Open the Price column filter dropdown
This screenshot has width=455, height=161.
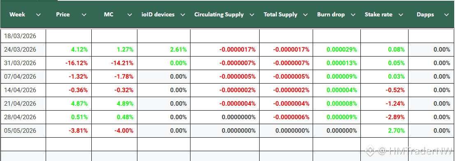(x=84, y=15)
